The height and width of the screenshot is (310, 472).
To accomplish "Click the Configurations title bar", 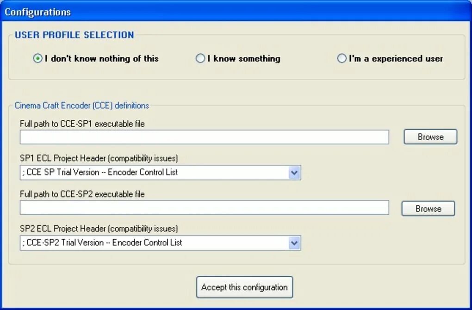I will pyautogui.click(x=236, y=12).
